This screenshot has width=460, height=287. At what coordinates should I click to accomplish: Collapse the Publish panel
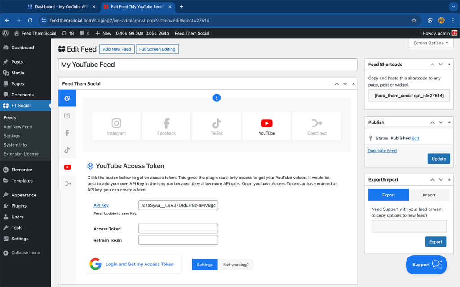(449, 122)
